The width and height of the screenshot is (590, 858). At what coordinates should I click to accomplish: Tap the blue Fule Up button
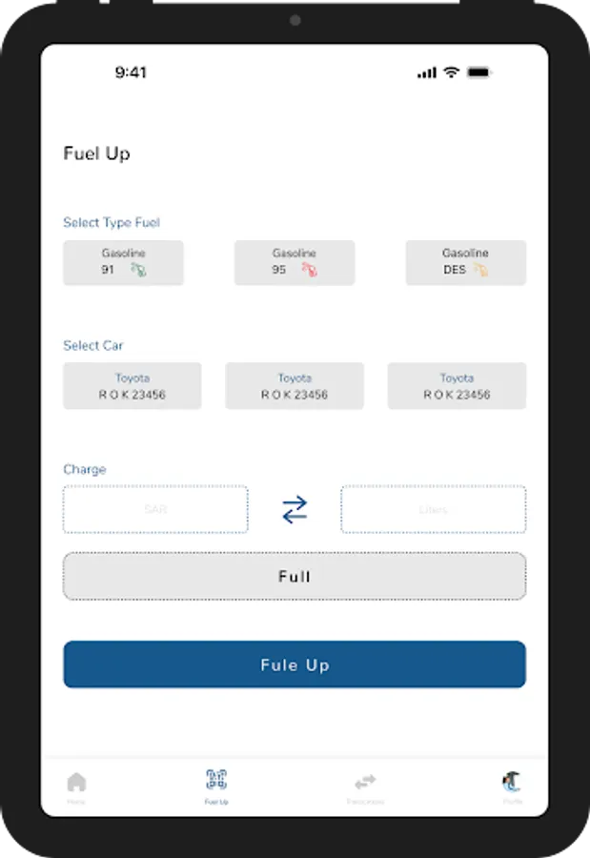pyautogui.click(x=294, y=664)
